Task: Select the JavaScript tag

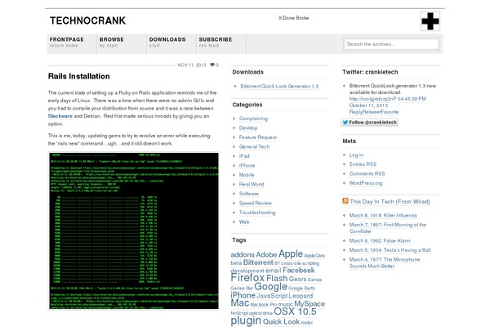Action: 272,296
